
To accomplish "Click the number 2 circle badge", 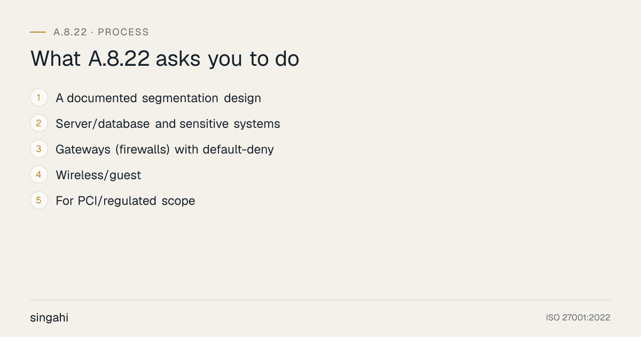I will 39,124.
